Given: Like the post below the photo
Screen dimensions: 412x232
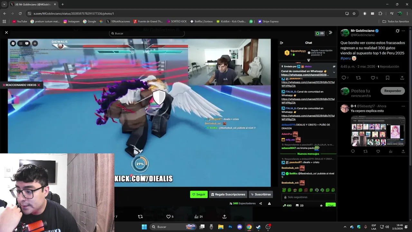Looking at the screenshot, I should coord(168,217).
